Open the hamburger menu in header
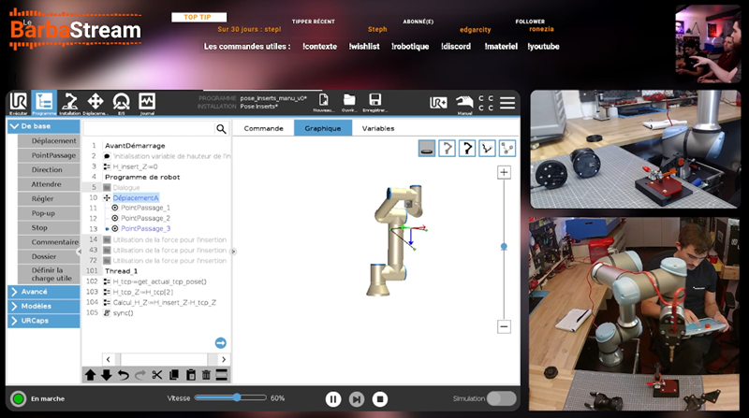Viewport: 749px width, 418px height. (x=507, y=103)
